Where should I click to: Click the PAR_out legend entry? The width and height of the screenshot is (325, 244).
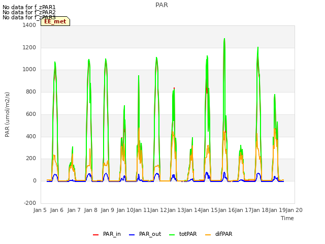pos(145,234)
